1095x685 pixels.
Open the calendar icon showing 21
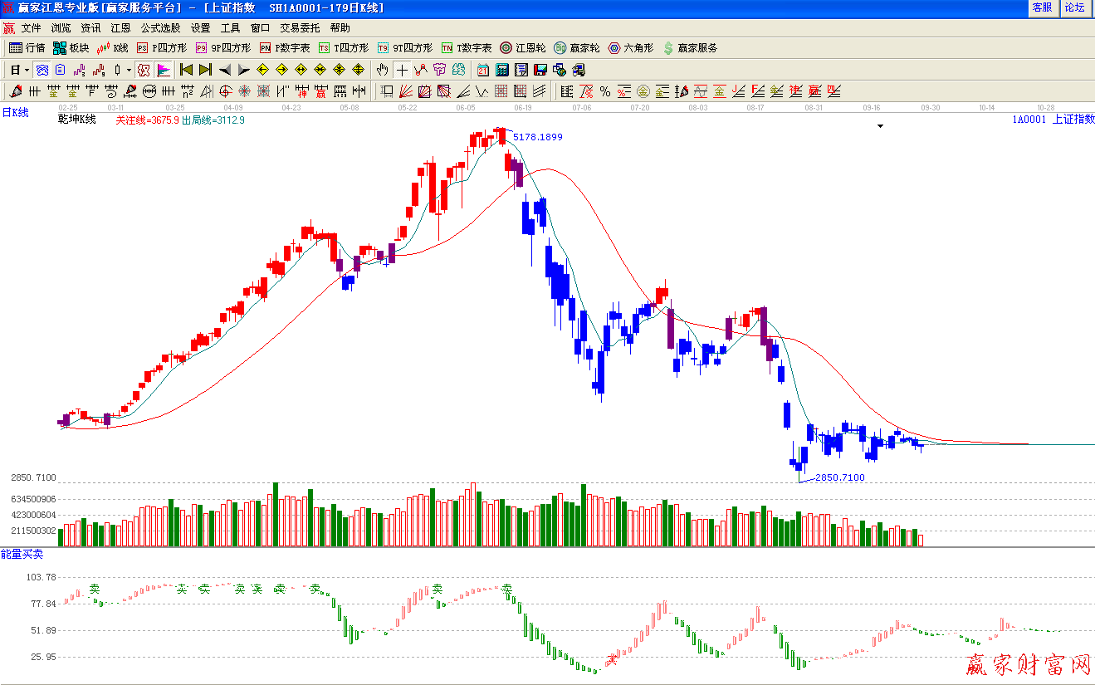point(483,70)
